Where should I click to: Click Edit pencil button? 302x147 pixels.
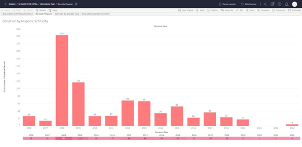pos(239,10)
